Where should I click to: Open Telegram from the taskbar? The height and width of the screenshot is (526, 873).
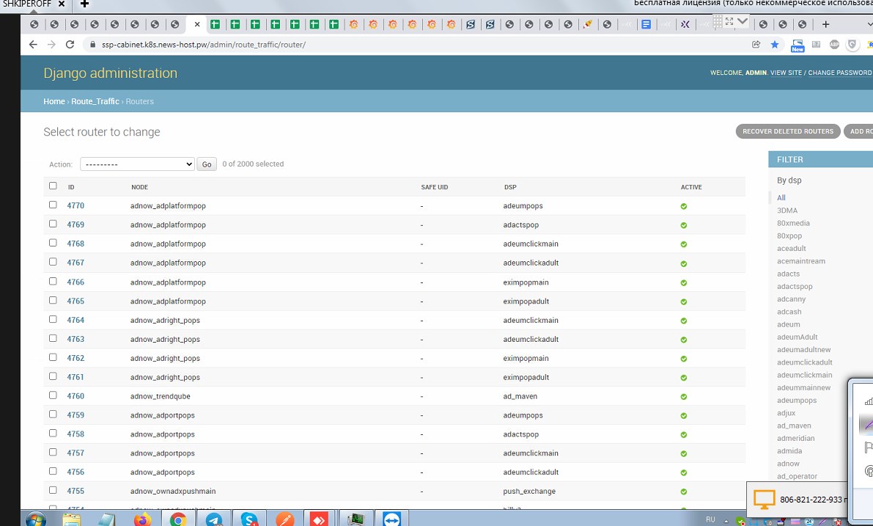coord(214,519)
